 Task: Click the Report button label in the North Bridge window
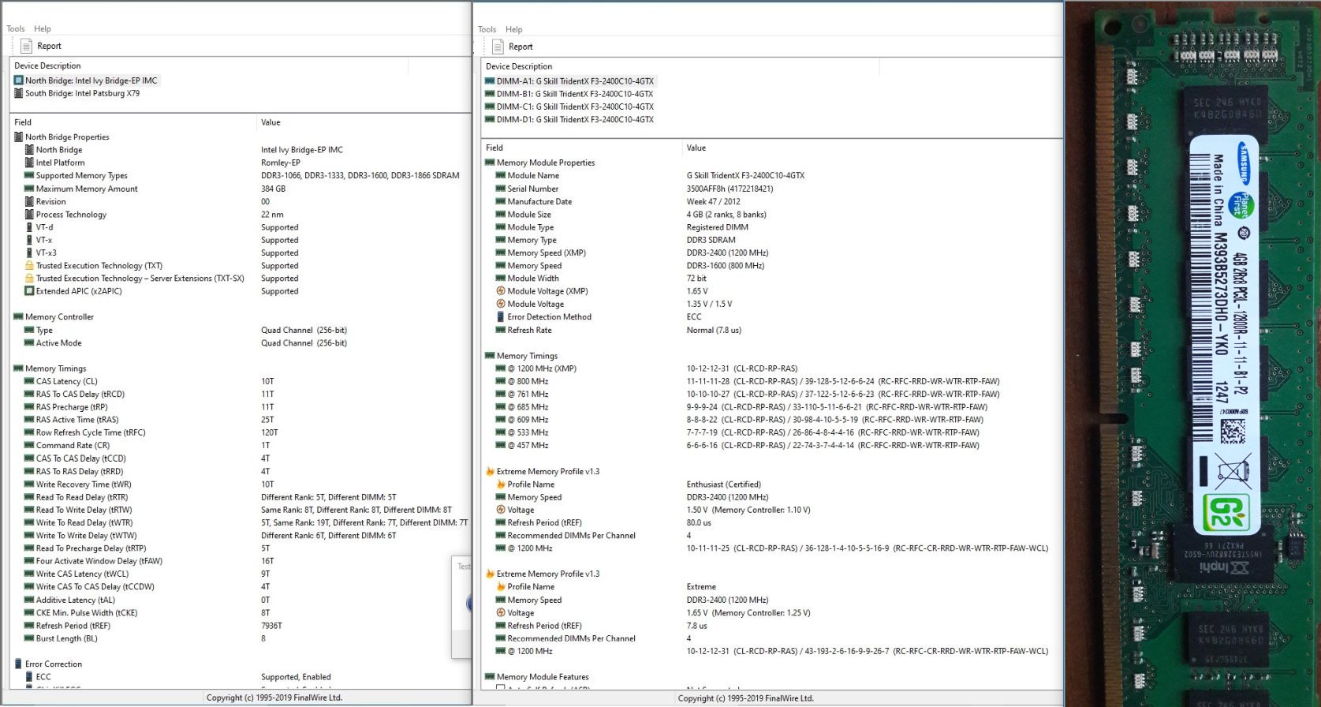click(x=49, y=46)
